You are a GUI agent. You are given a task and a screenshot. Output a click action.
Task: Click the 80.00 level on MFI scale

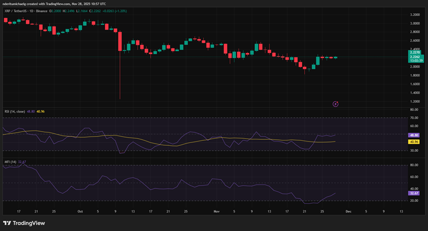[x=414, y=165]
